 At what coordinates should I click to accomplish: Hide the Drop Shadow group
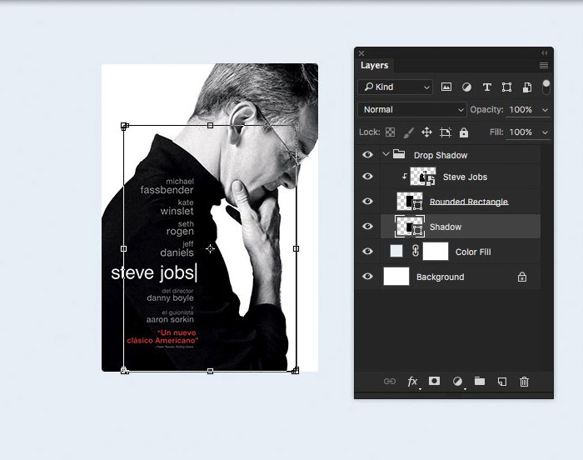[367, 154]
